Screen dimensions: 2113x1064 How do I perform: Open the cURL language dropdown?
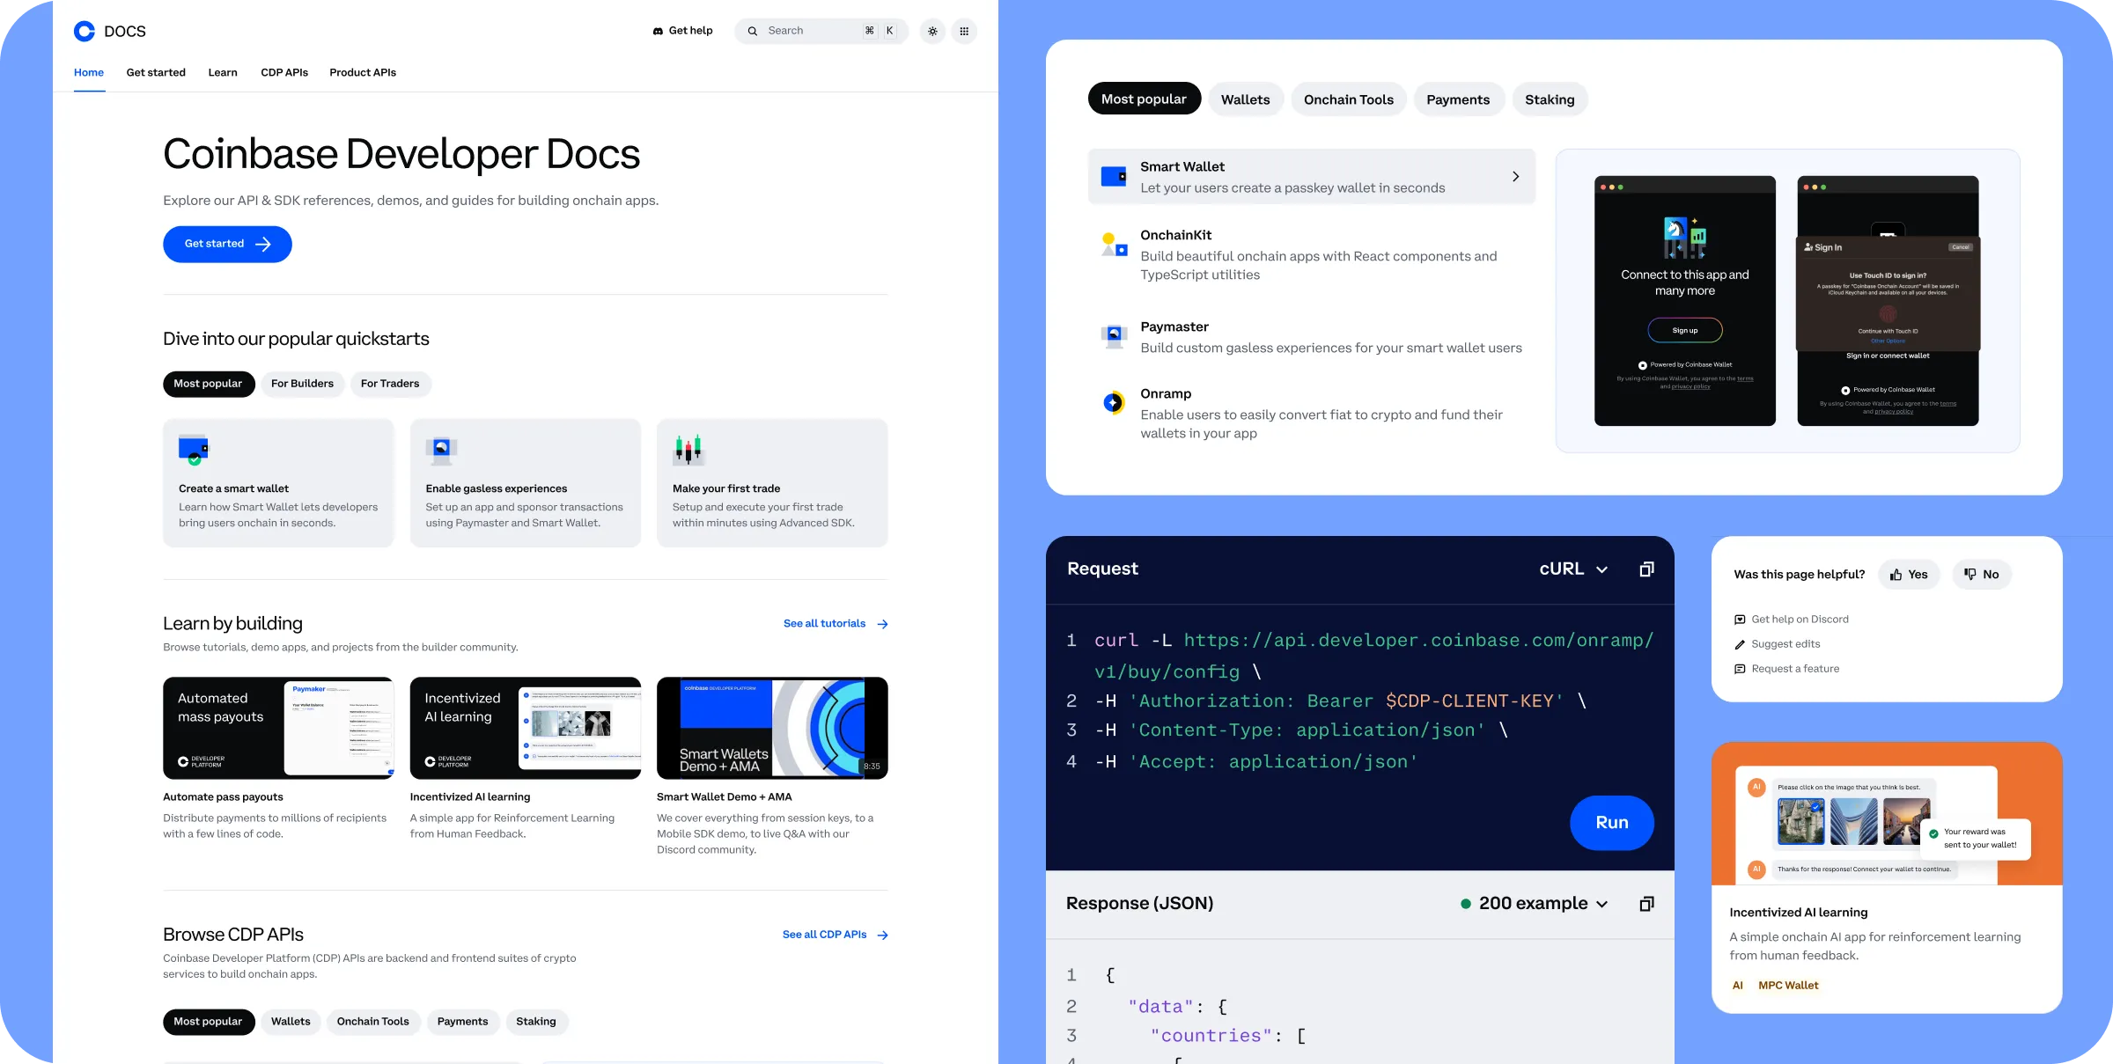coord(1573,569)
